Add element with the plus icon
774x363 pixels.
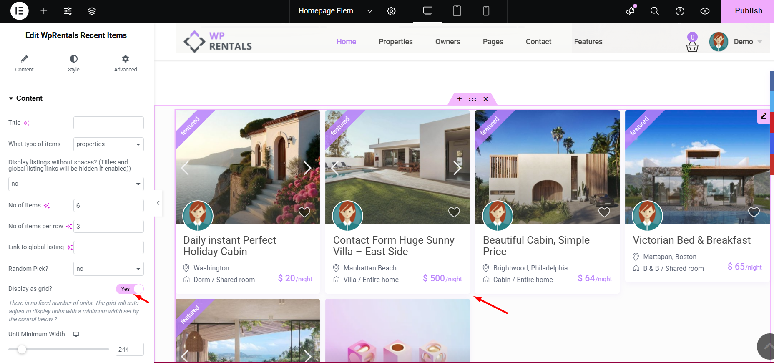point(44,11)
